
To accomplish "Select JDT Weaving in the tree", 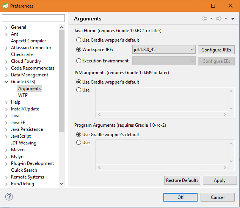I will (24, 143).
